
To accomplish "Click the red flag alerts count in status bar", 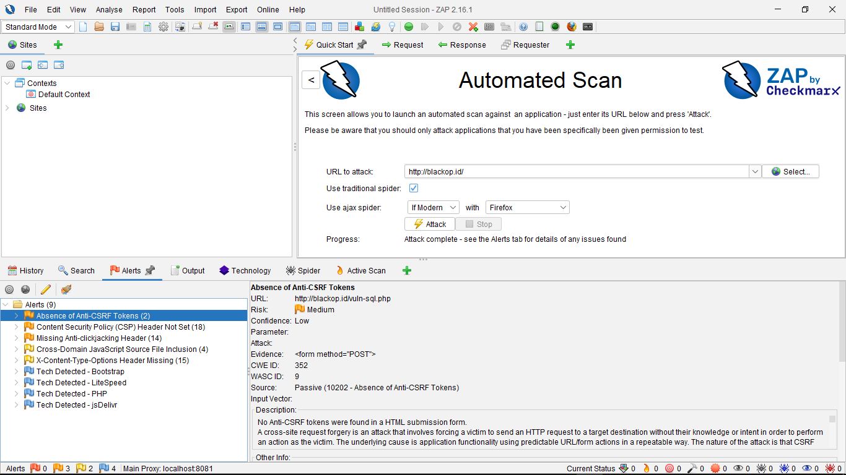I will (38, 468).
